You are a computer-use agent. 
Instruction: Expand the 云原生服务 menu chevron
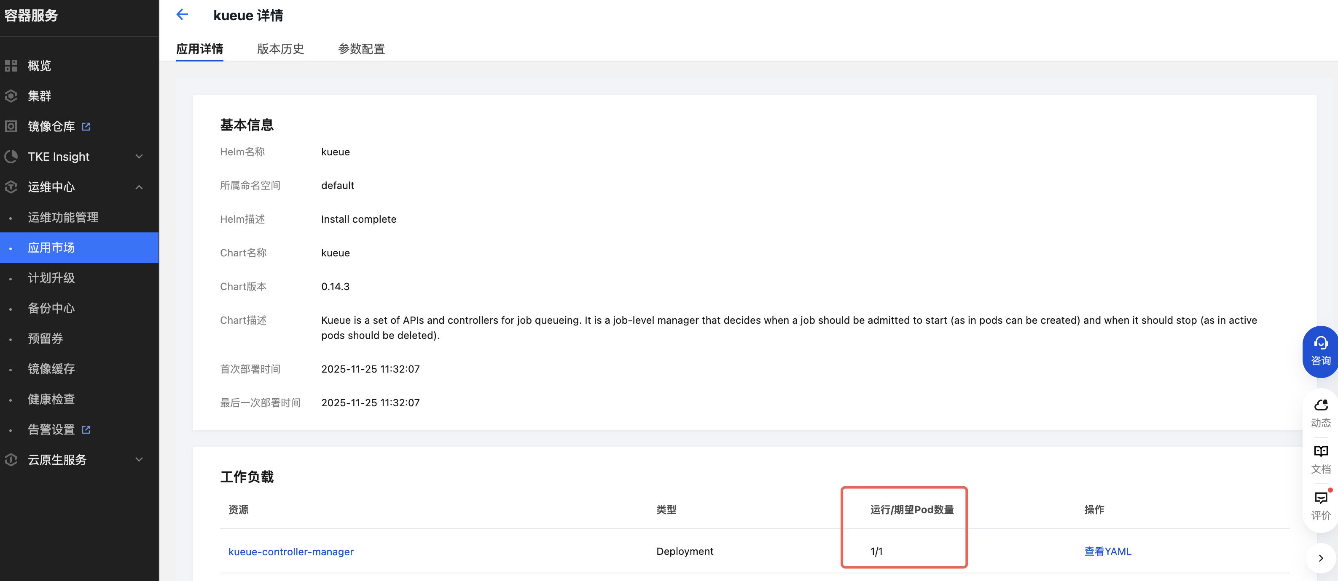click(x=139, y=460)
